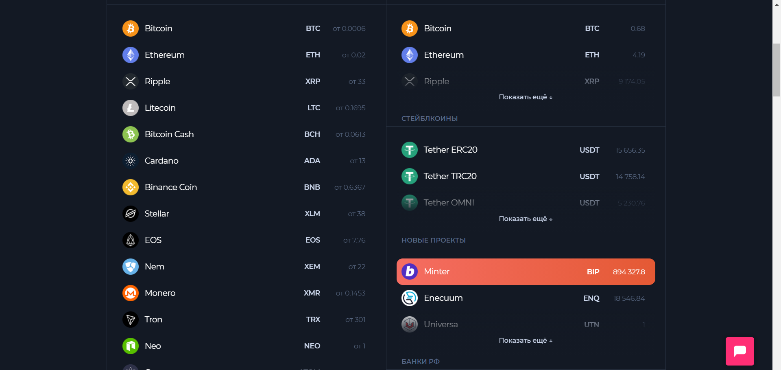The width and height of the screenshot is (781, 370).
Task: Click the Tron coin icon
Action: (131, 320)
